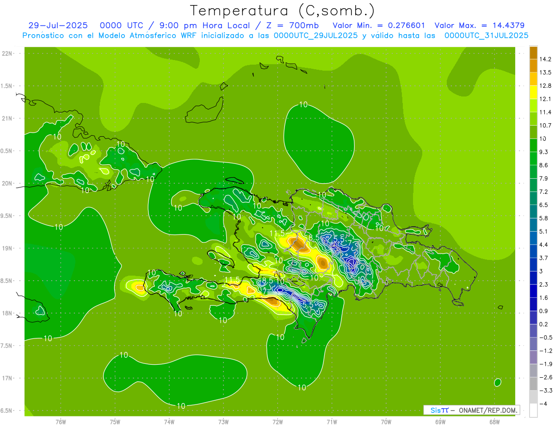555x428 pixels.
Task: Select 'Valor Min. = 0.276601' in the header
Action: click(x=379, y=25)
